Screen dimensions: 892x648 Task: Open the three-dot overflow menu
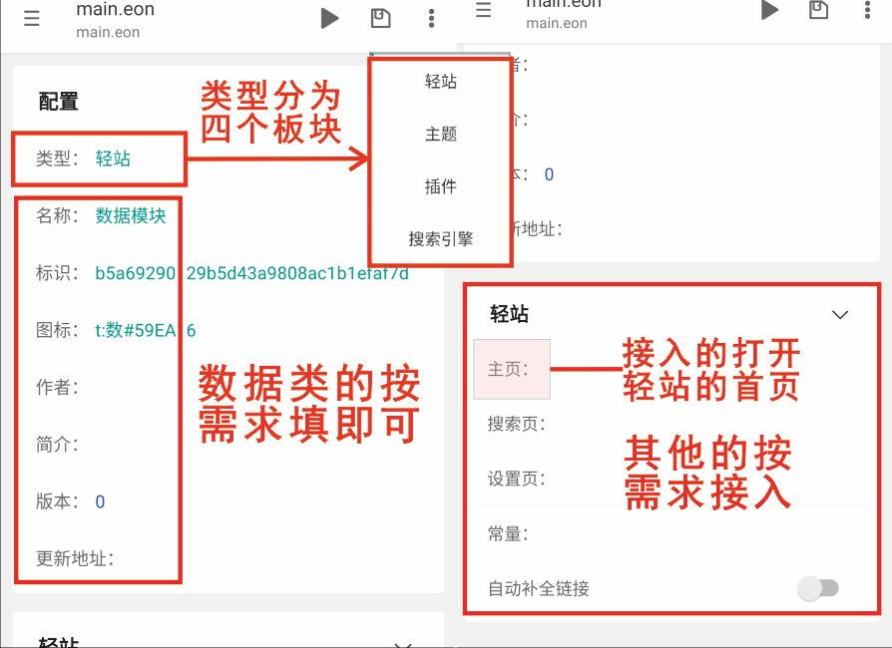coord(430,18)
